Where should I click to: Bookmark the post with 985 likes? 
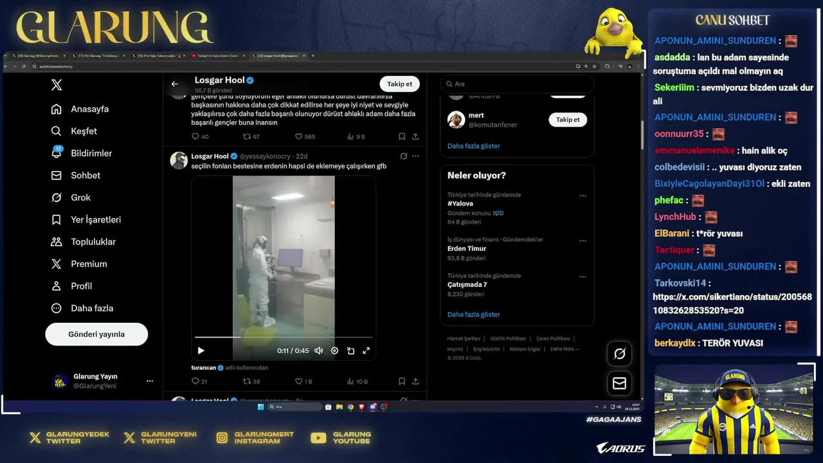click(x=402, y=136)
